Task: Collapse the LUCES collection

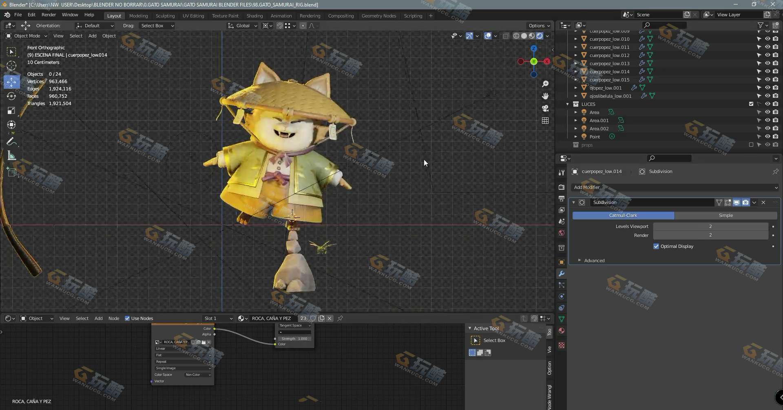Action: (567, 104)
